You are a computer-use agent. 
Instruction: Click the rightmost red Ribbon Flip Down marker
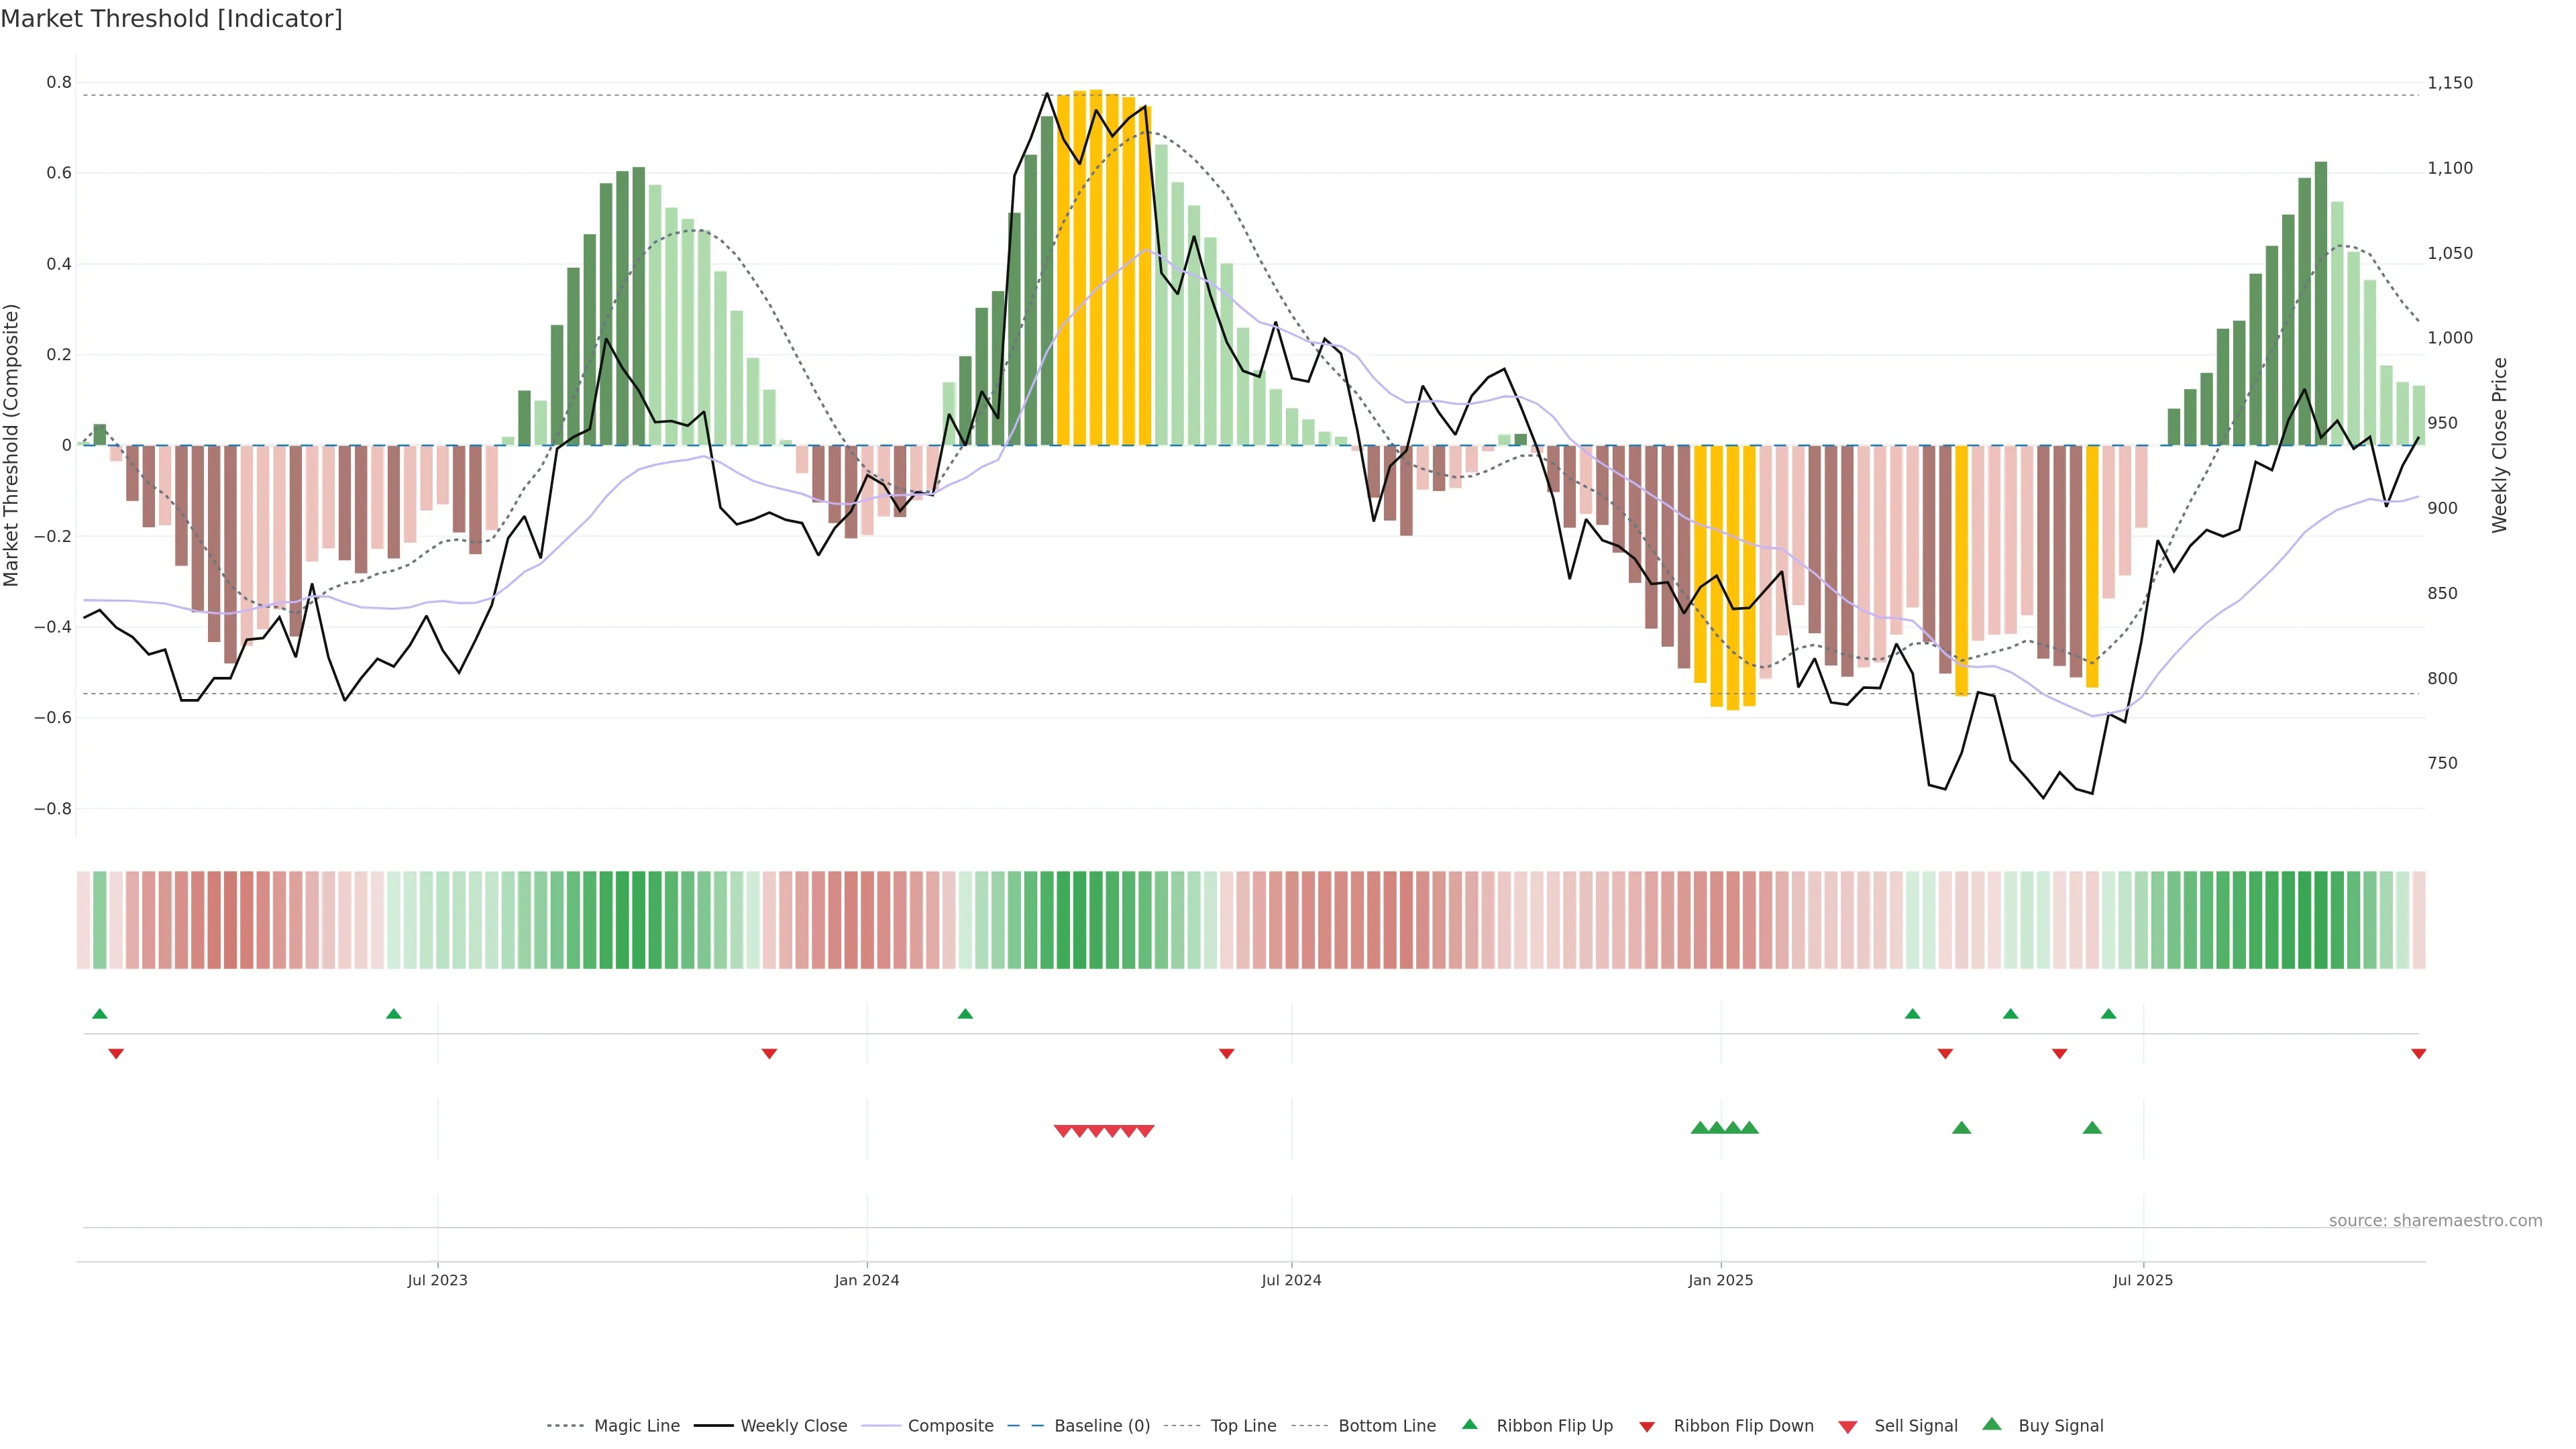(x=2418, y=1054)
